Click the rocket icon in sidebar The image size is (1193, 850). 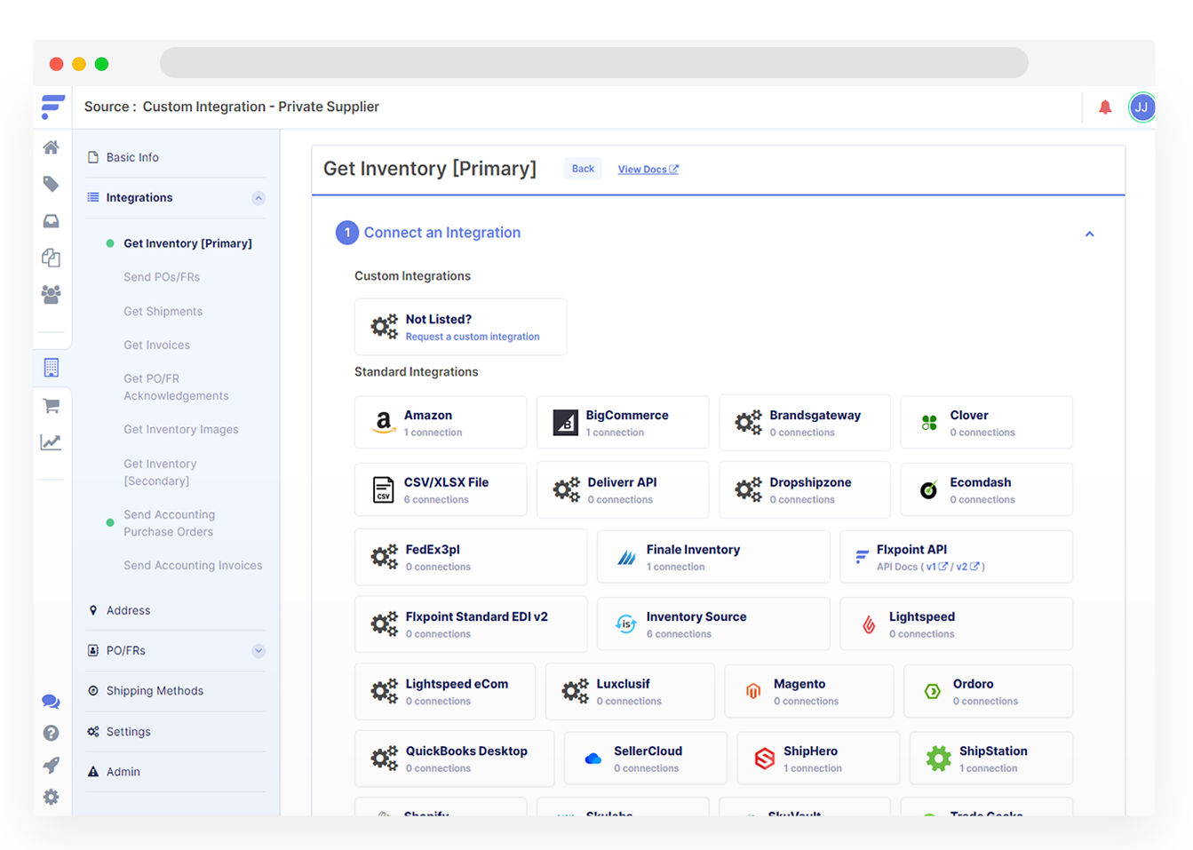52,765
